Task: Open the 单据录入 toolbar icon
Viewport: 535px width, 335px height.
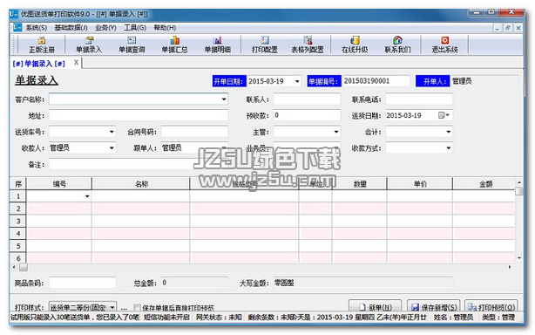Action: pos(89,44)
